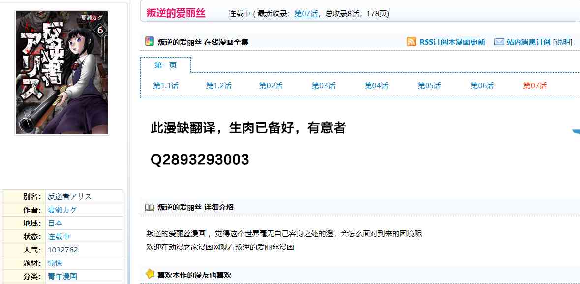580x284 pixels.
Task: Open chapter 第03话
Action: 323,86
